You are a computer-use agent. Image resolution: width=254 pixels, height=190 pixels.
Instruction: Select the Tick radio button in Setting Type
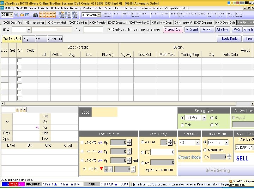(x=182, y=125)
